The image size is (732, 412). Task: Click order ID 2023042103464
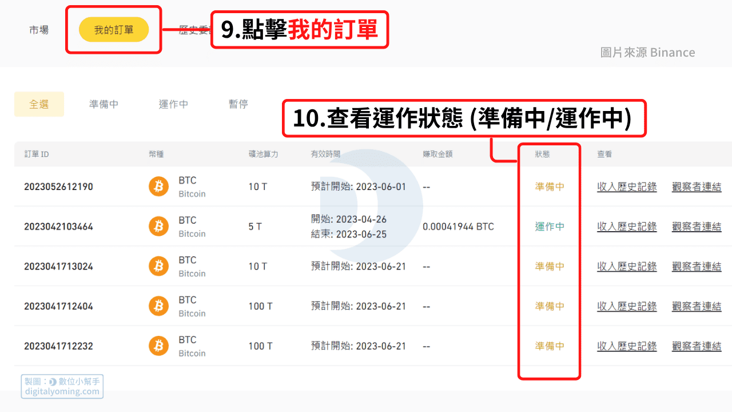tap(58, 227)
